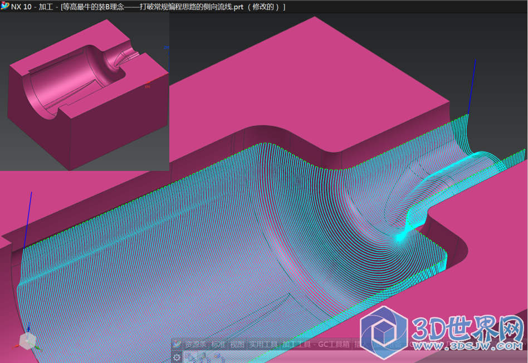Click the view triad cube in the corner

click(27, 340)
